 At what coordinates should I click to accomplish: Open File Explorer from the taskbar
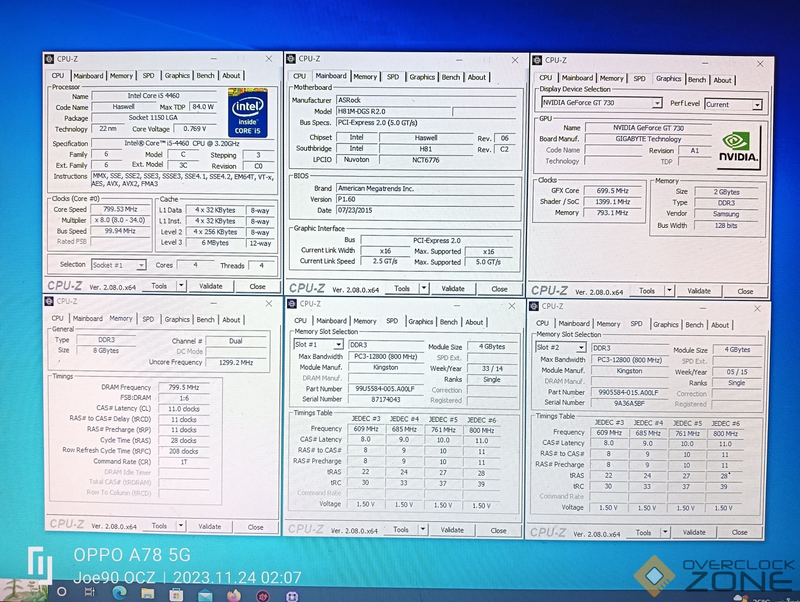pos(148,594)
